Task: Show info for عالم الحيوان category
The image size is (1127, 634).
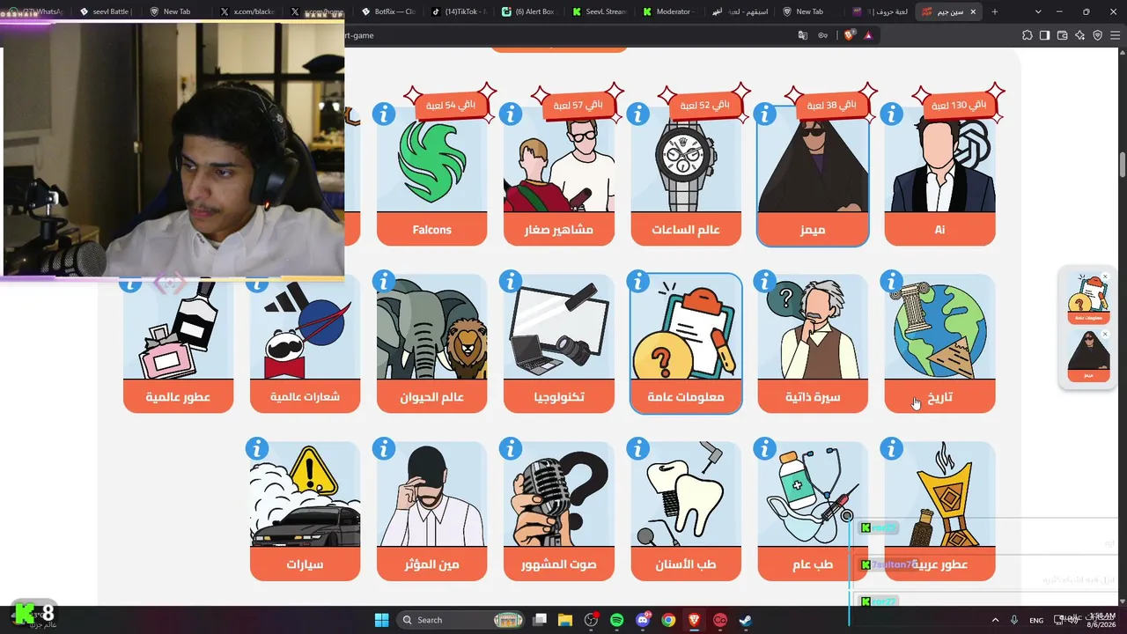Action: [x=384, y=282]
